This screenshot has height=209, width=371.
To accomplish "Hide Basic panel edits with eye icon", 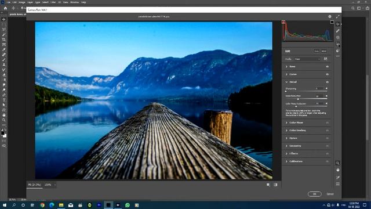I will (x=327, y=67).
